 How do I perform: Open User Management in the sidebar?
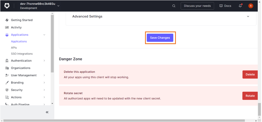click(24, 75)
